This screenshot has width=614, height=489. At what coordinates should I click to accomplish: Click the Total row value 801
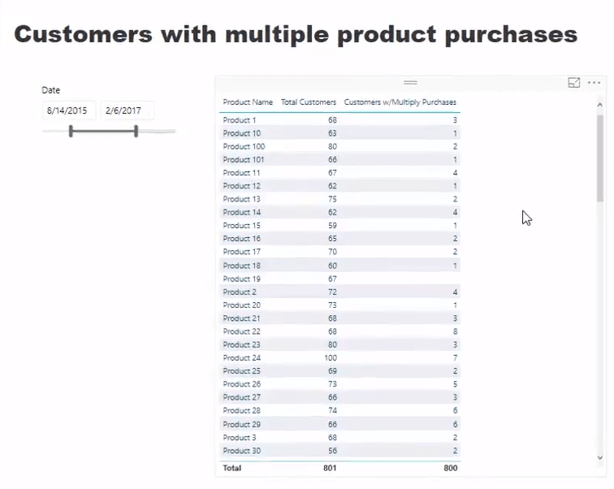330,468
